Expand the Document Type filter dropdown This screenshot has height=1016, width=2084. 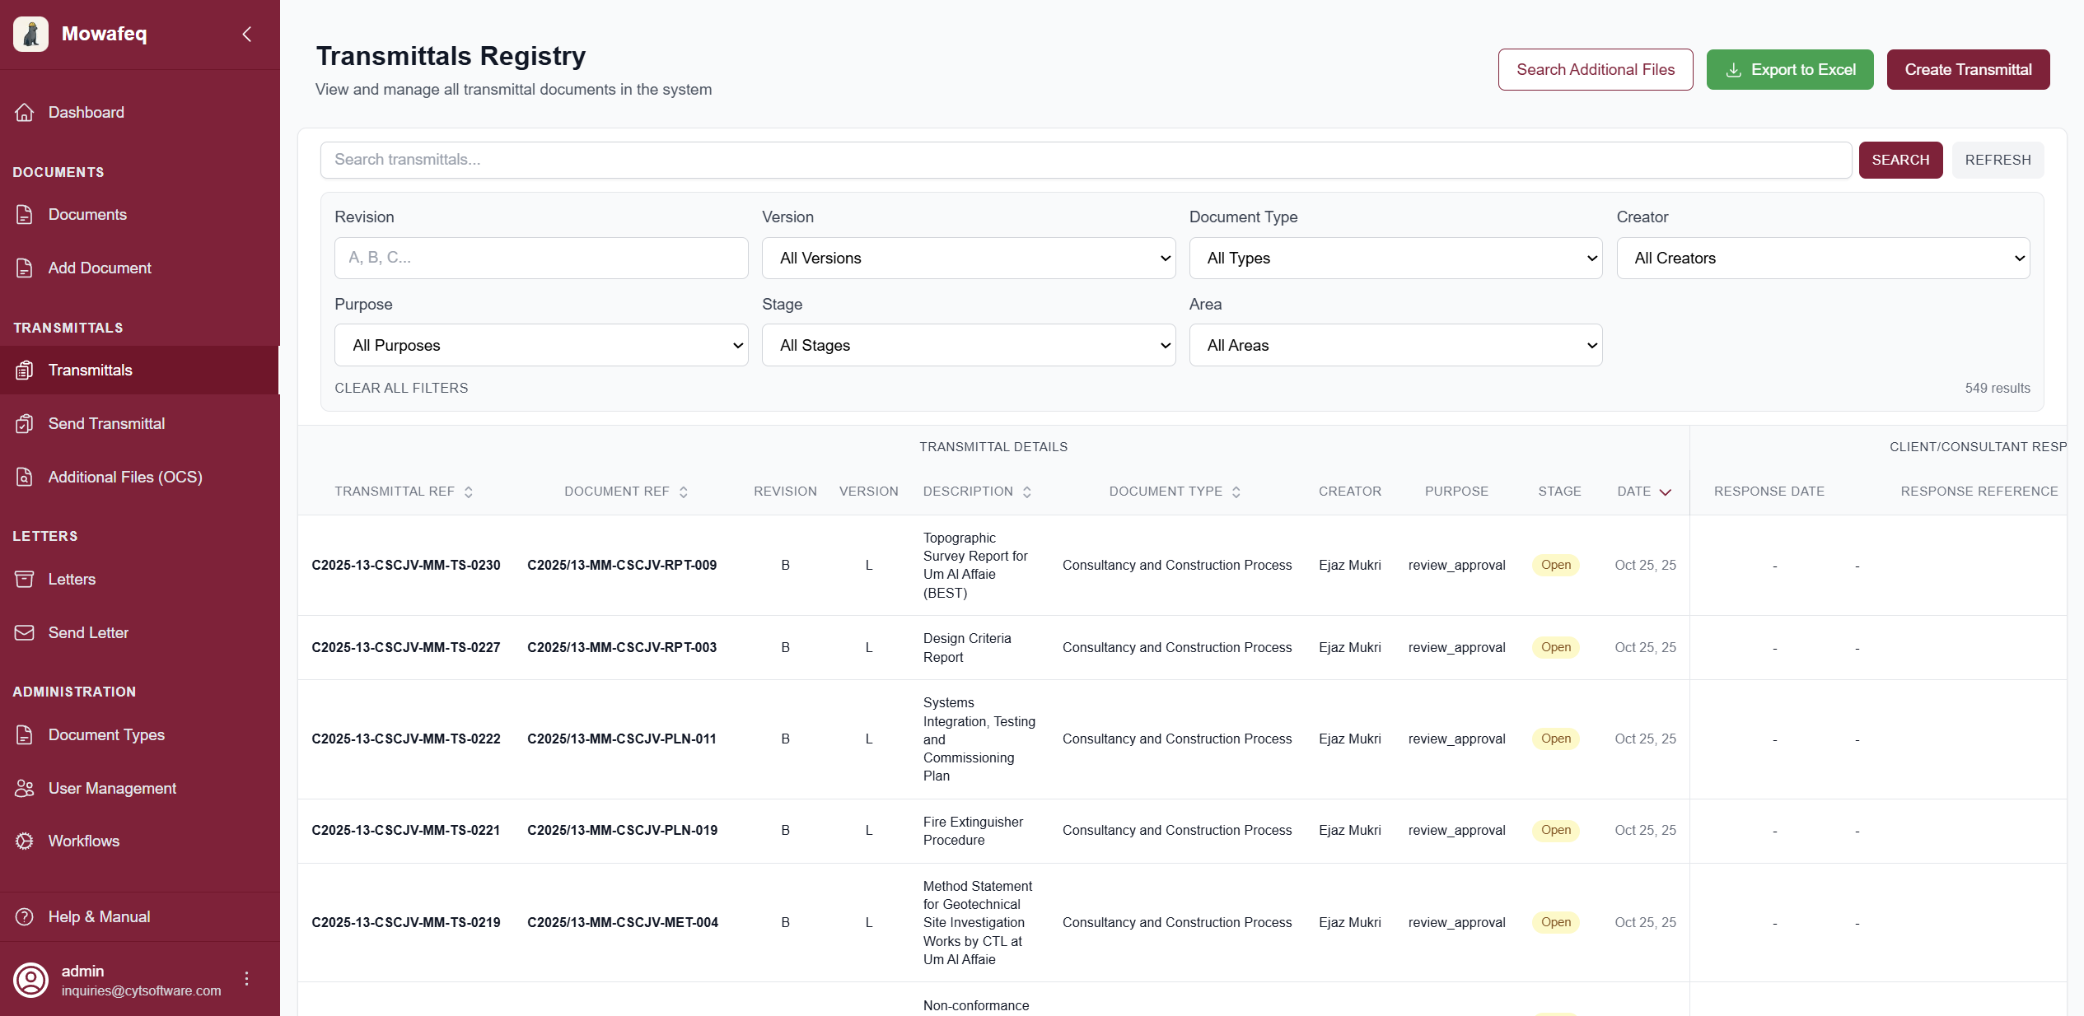coord(1395,258)
